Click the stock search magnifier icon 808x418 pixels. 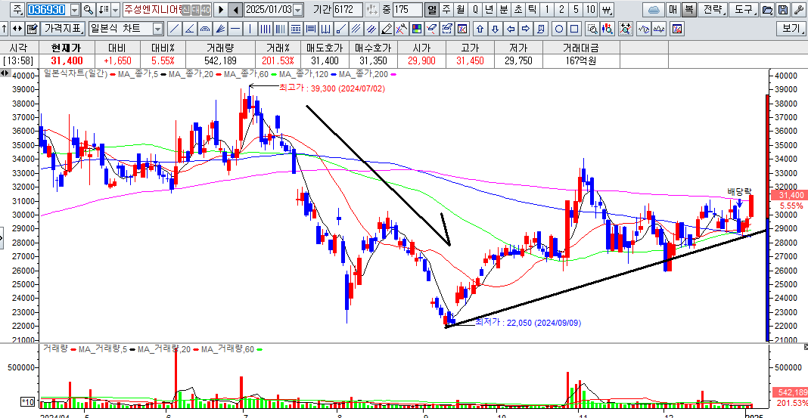pos(89,10)
